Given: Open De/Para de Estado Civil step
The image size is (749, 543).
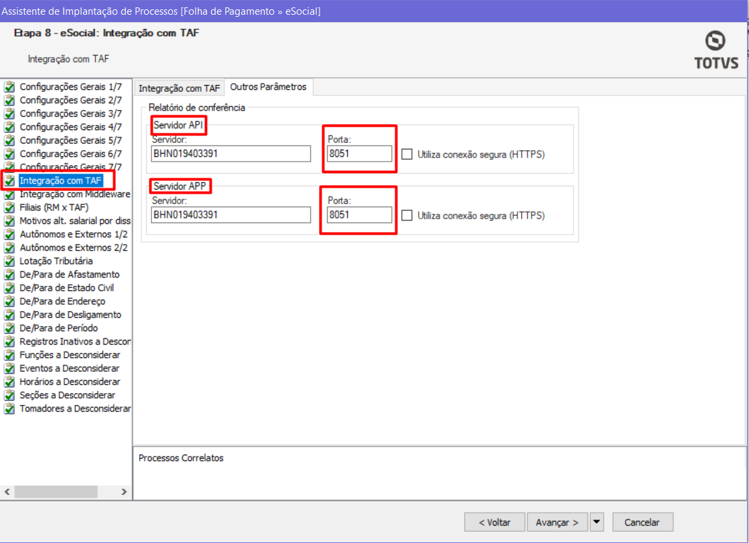Looking at the screenshot, I should click(x=67, y=288).
